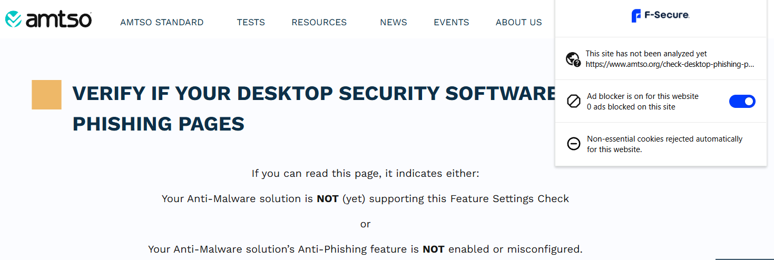
Task: Turn off the ad blocker toggle
Action: click(x=742, y=102)
